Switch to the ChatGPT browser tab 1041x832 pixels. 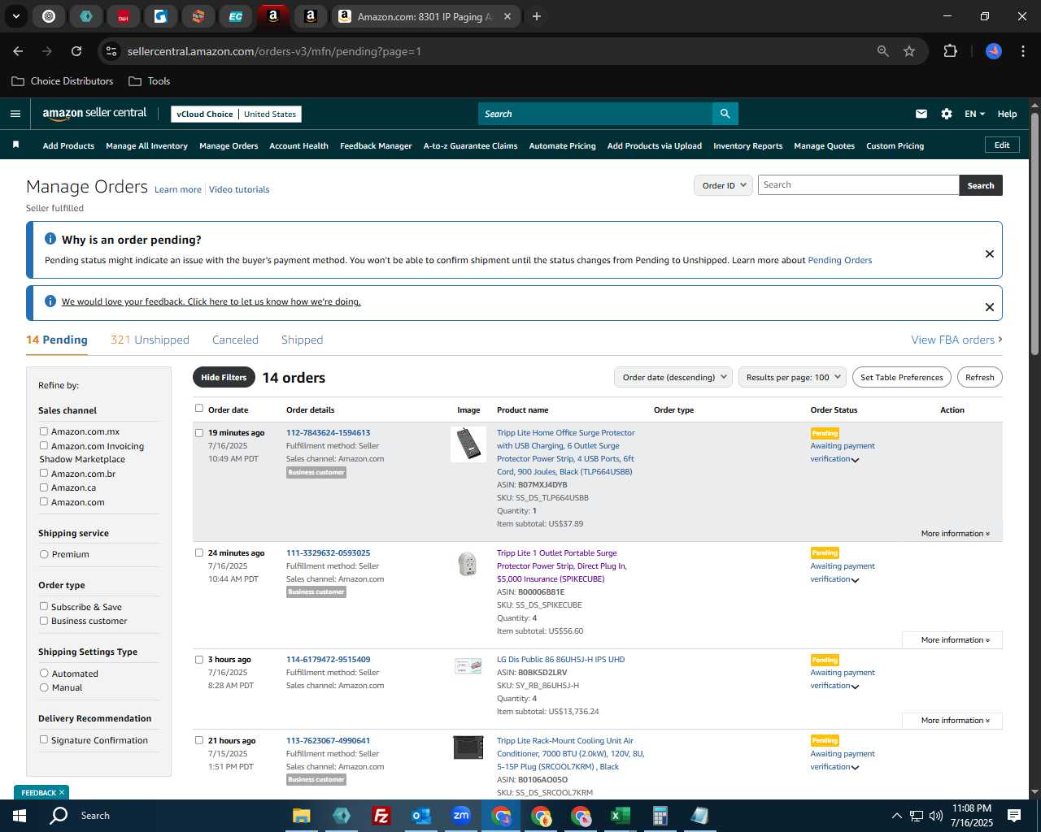pyautogui.click(x=49, y=16)
